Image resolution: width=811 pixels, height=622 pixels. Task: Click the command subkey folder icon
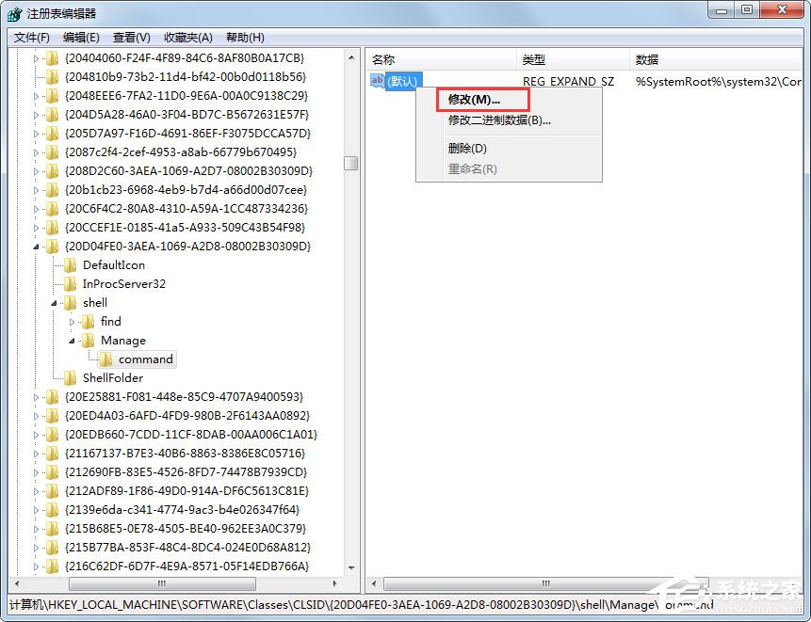click(106, 359)
